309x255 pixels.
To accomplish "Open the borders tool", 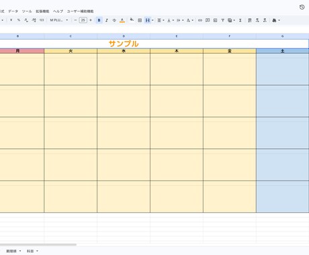I will [140, 20].
